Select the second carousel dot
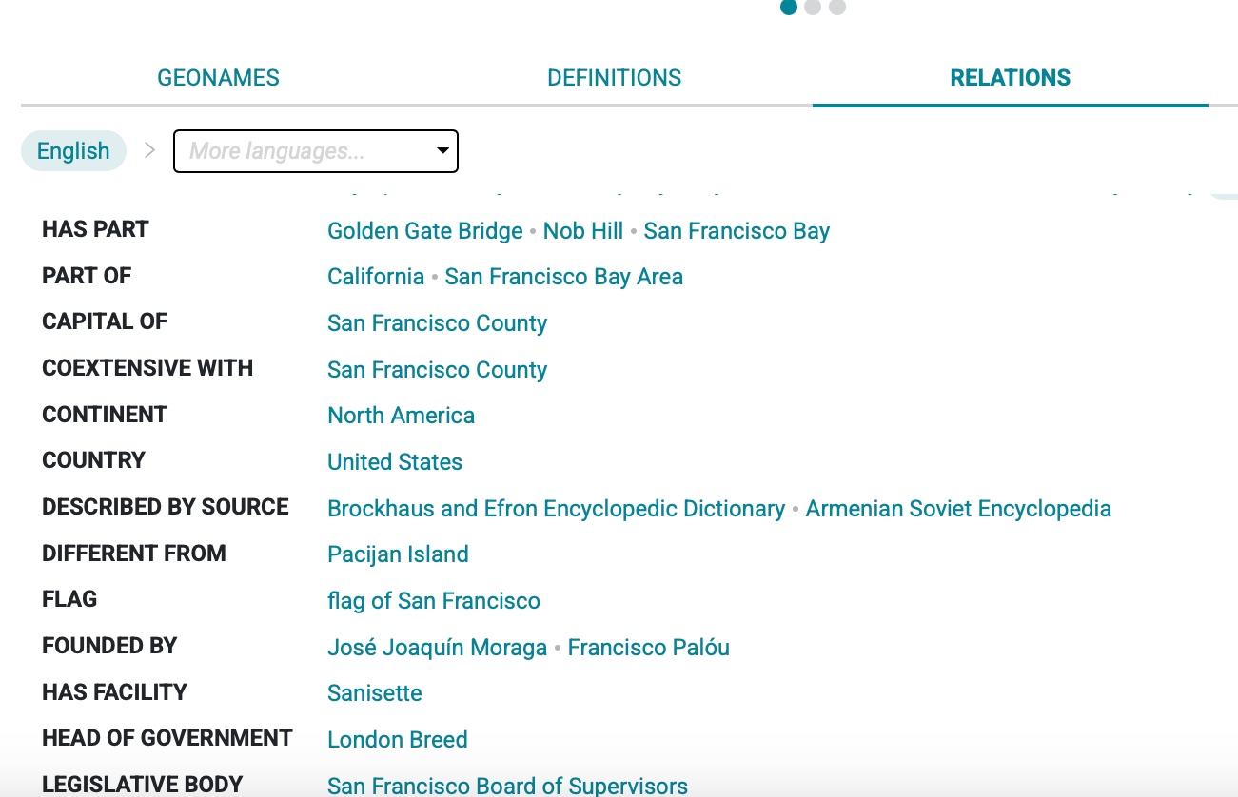1238x797 pixels. pos(813,8)
